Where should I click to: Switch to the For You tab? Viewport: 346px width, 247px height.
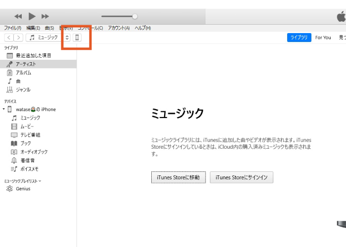tap(323, 38)
